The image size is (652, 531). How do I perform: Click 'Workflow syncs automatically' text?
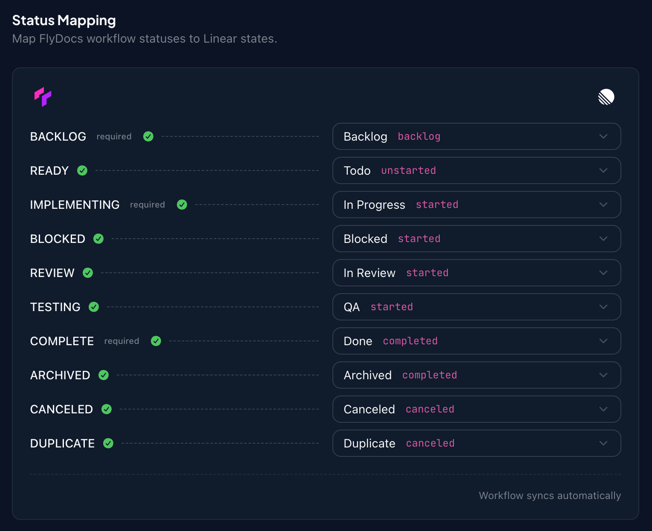550,496
